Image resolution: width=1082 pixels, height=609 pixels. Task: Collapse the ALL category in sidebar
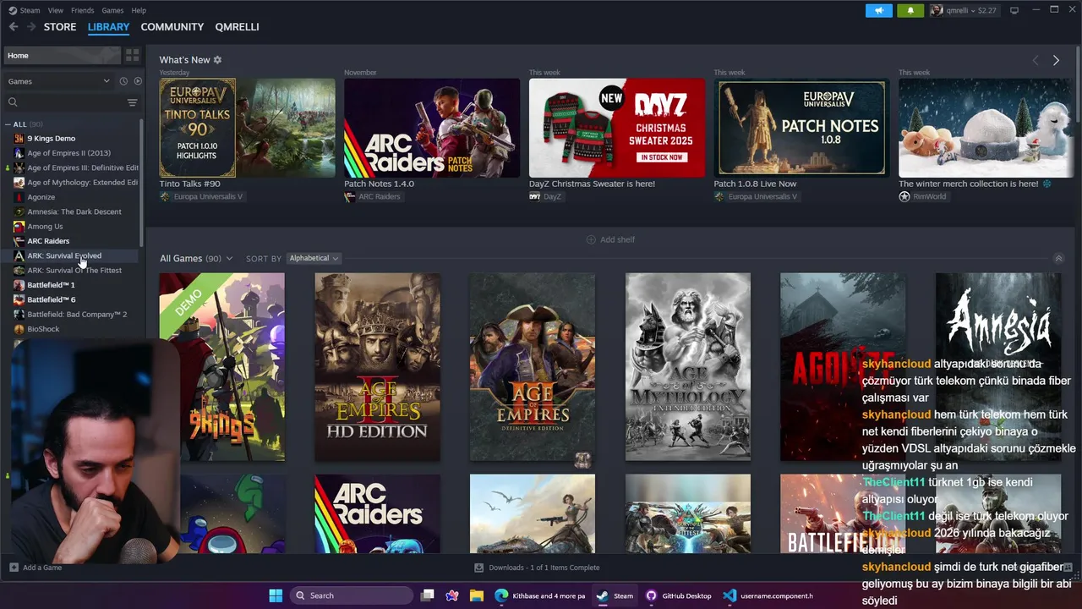tap(9, 124)
